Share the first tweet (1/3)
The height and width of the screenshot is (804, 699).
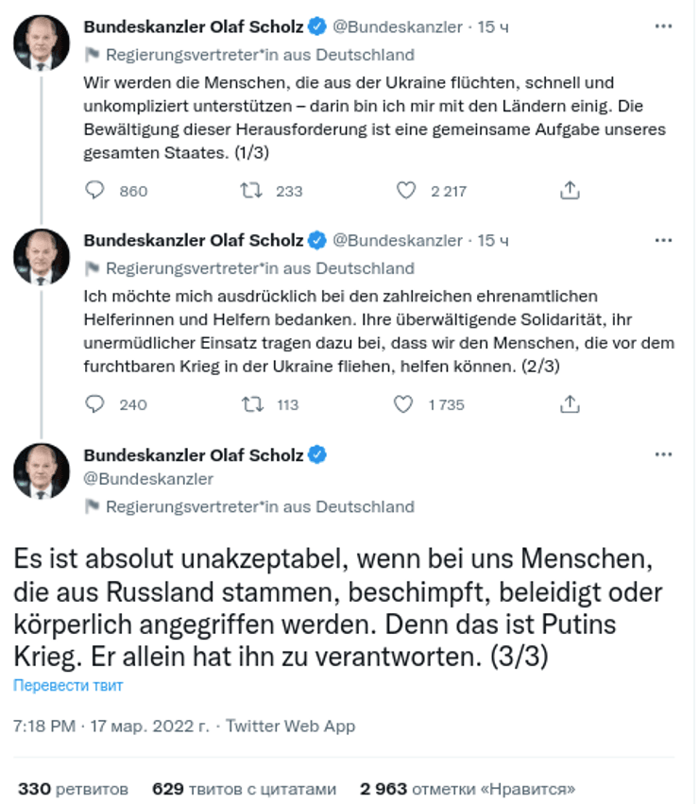[570, 191]
